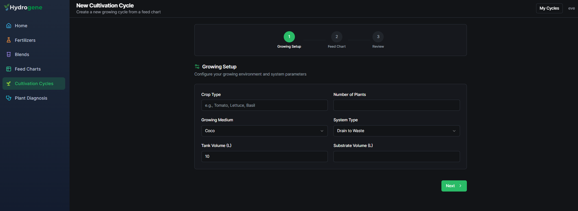Click the Feed Charts table icon

click(x=9, y=69)
